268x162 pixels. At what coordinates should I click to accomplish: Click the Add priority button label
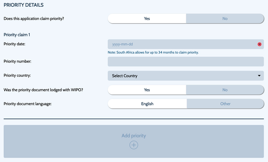[x=134, y=135]
